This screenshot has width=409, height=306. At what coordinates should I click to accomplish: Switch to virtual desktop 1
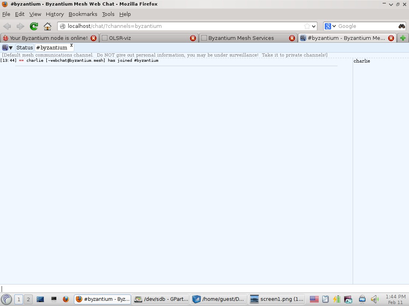(x=18, y=300)
